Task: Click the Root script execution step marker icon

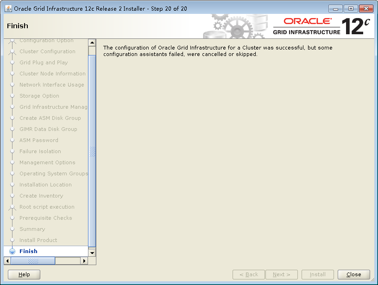Action: tap(13, 207)
